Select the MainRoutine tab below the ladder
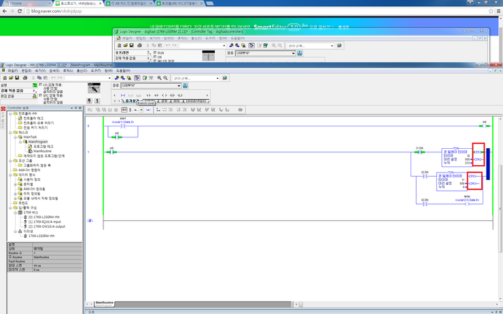The width and height of the screenshot is (503, 314). (105, 302)
